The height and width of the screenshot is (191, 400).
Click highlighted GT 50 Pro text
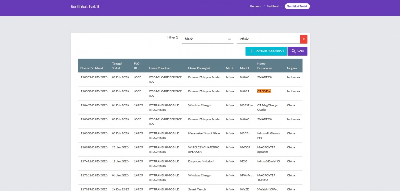coord(264,91)
